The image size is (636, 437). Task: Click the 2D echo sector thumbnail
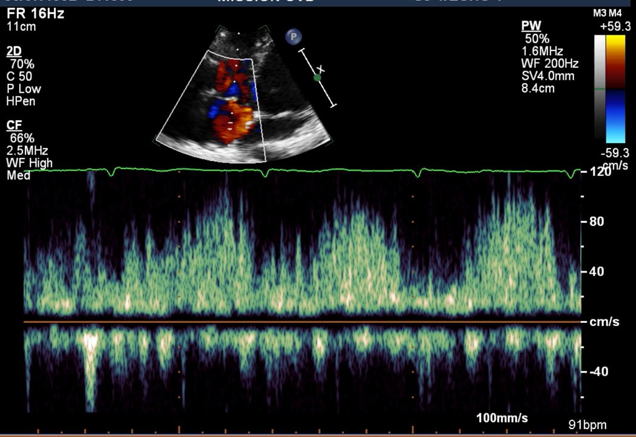click(242, 93)
